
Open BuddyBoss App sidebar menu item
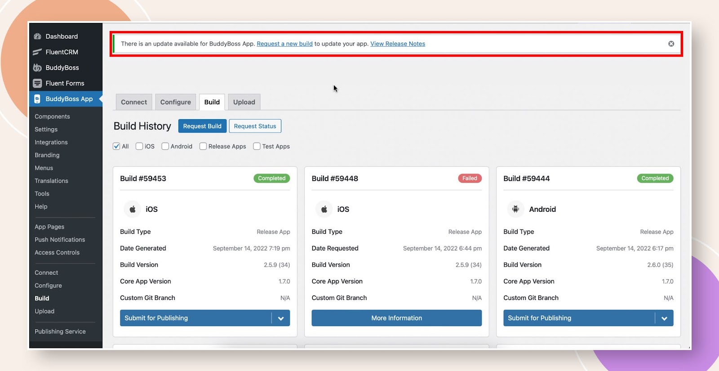click(x=66, y=99)
